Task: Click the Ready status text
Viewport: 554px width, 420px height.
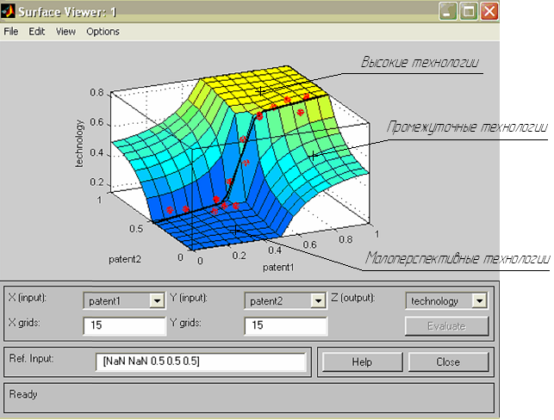Action: tap(23, 394)
